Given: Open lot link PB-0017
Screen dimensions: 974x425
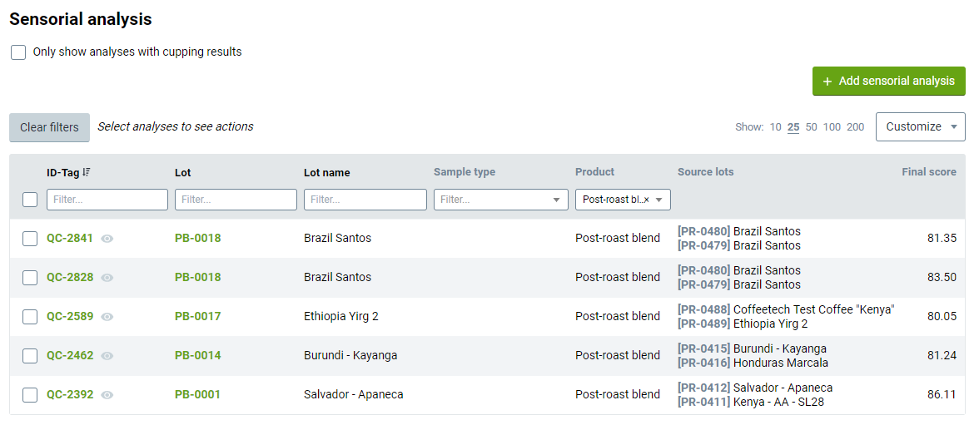Looking at the screenshot, I should pyautogui.click(x=197, y=316).
